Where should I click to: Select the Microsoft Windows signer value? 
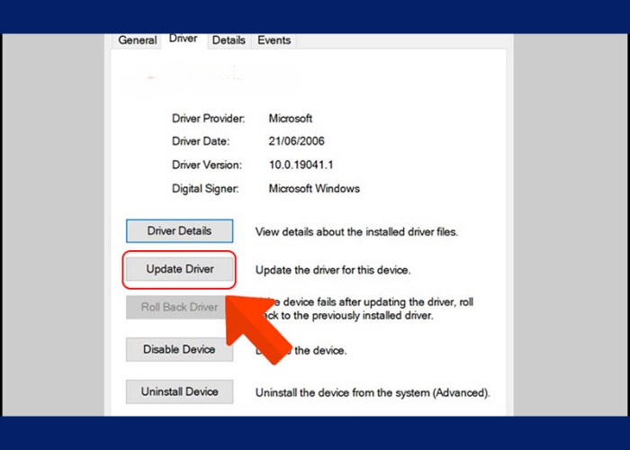click(x=314, y=189)
